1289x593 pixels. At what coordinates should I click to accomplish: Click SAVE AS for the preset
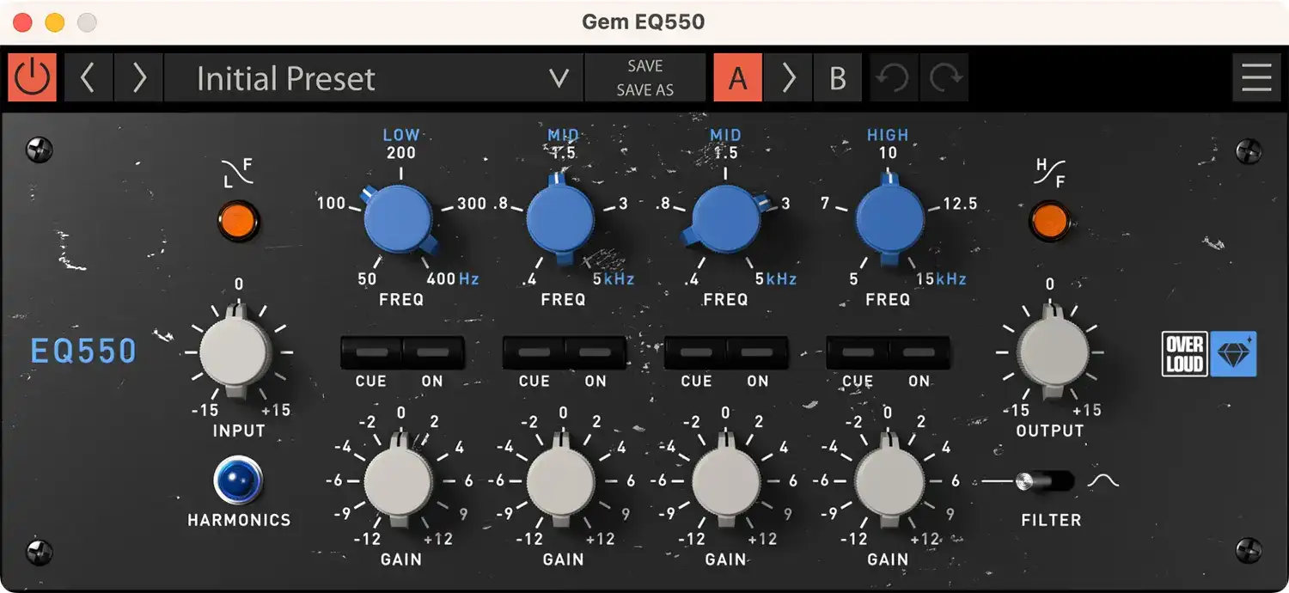click(x=644, y=90)
